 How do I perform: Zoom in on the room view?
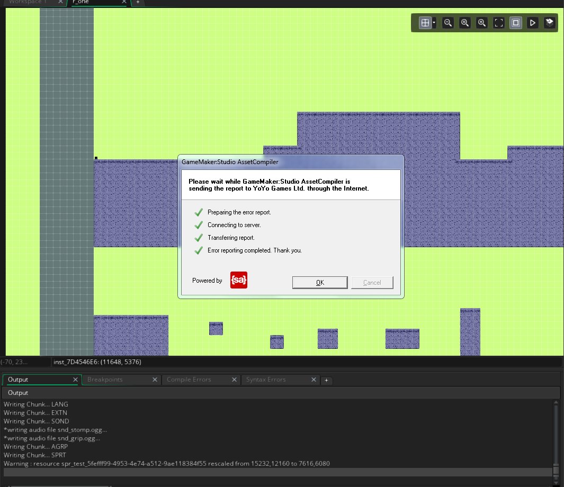[481, 23]
